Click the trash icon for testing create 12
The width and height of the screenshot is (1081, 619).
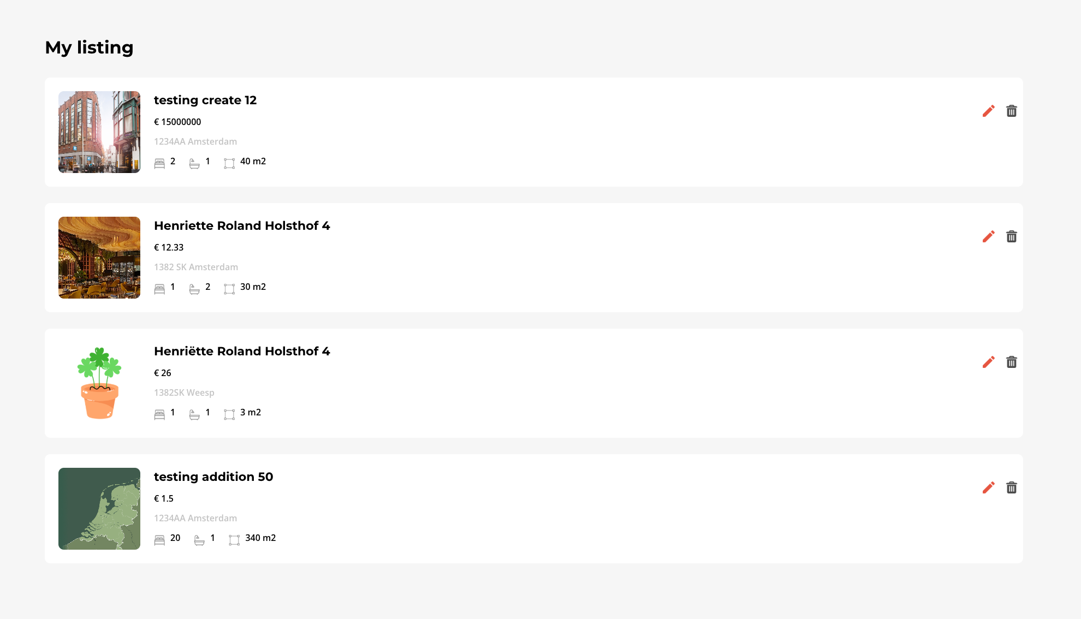click(1012, 111)
